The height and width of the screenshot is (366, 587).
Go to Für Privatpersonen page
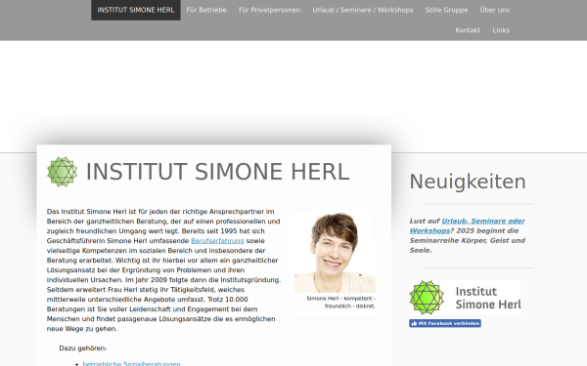(x=269, y=10)
